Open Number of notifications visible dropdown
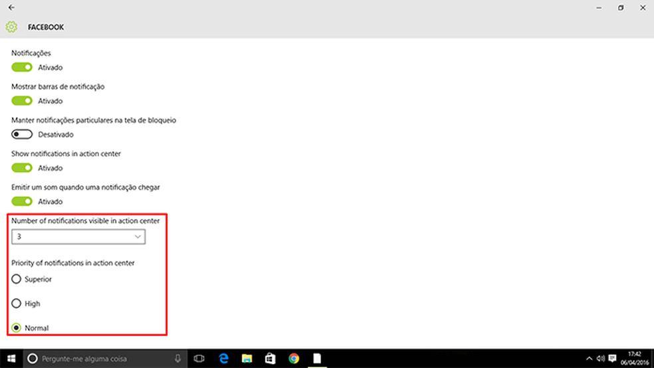Viewport: 654px width, 368px height. click(x=78, y=236)
